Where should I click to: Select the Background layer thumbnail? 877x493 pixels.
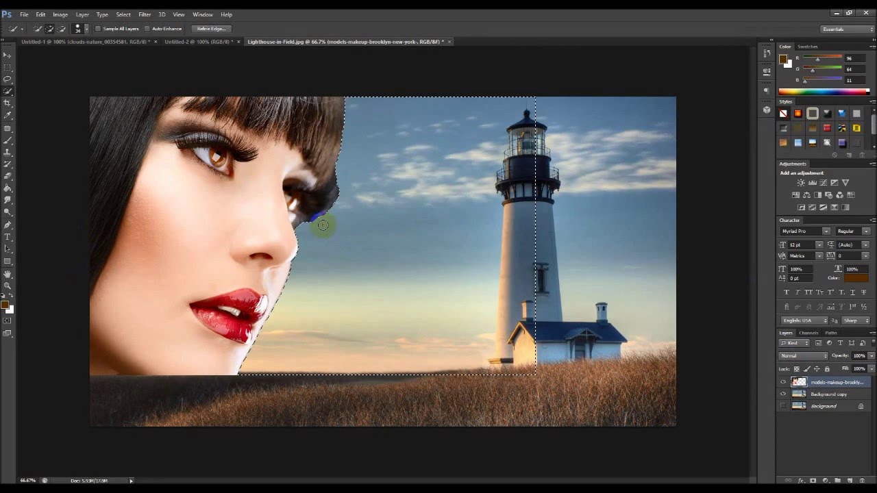(x=799, y=406)
